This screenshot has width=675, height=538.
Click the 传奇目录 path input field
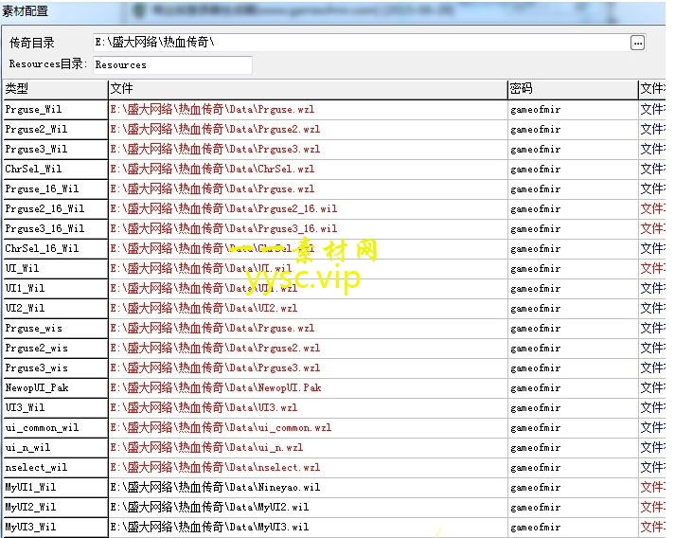360,43
